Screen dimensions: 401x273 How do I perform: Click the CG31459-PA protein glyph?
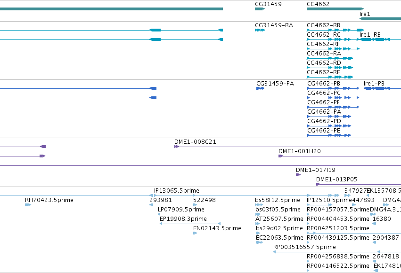pyautogui.click(x=260, y=88)
